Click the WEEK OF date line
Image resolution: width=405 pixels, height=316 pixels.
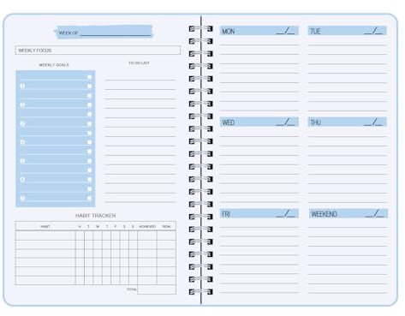coord(116,34)
